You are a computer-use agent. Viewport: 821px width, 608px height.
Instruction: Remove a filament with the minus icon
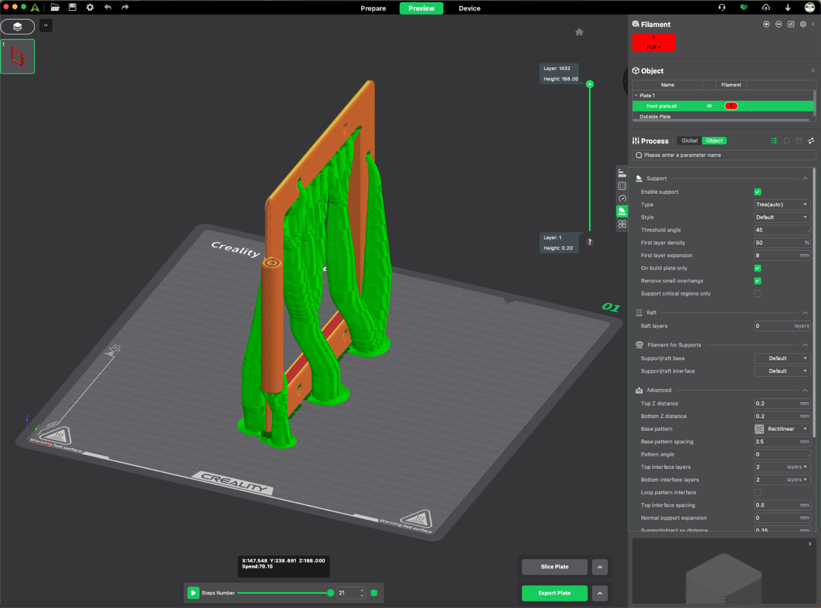tap(778, 24)
